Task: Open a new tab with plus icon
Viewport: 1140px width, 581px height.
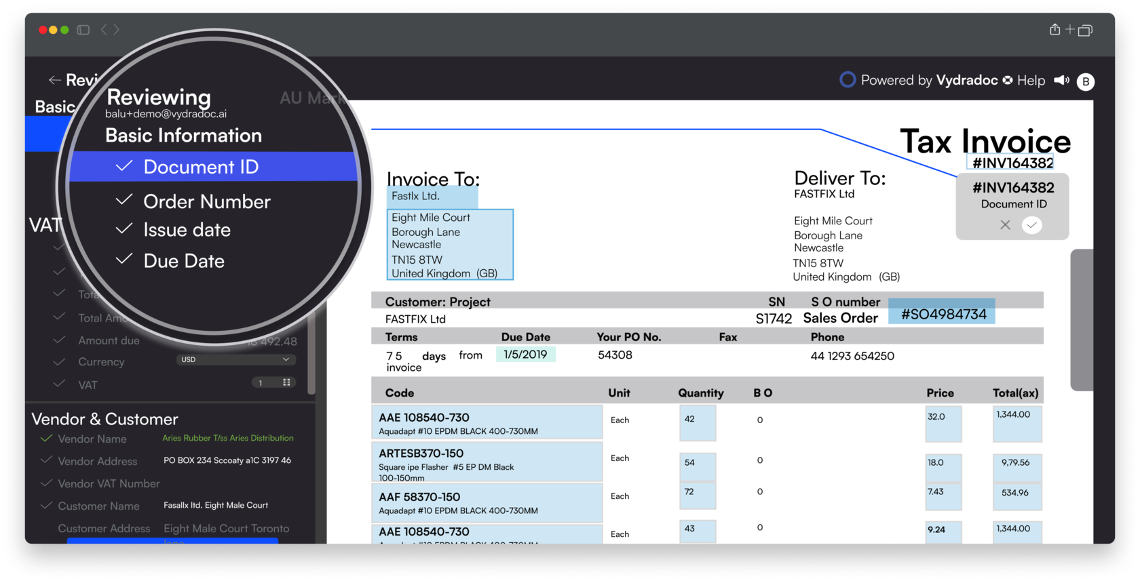Action: tap(1070, 29)
